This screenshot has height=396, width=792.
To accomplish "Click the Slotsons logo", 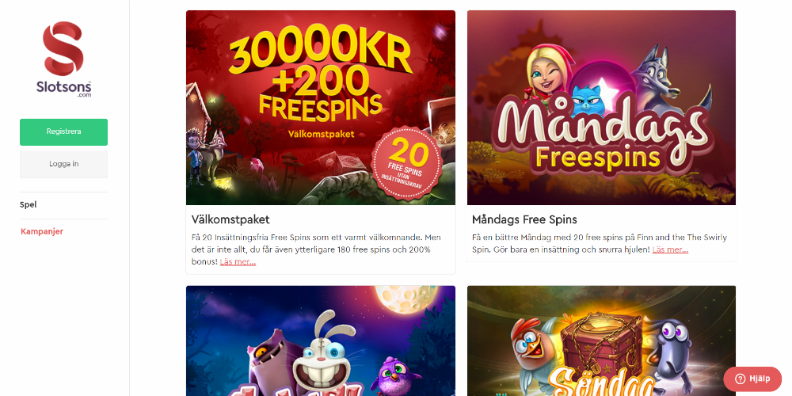I will pyautogui.click(x=63, y=59).
